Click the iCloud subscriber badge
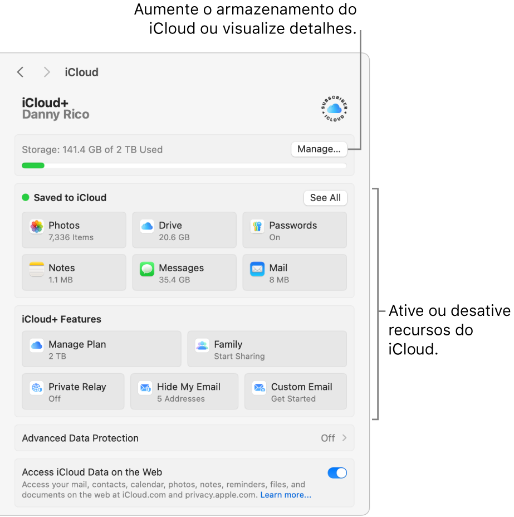The image size is (514, 517). click(x=334, y=109)
